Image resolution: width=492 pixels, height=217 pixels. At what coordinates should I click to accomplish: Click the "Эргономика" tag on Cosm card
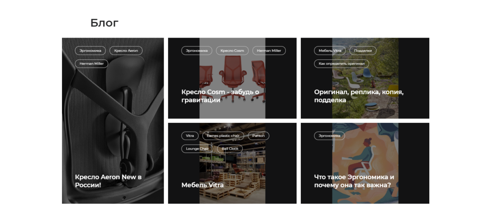coord(197,51)
